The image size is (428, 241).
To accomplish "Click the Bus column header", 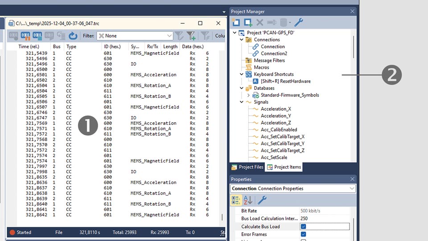I will pyautogui.click(x=57, y=46).
